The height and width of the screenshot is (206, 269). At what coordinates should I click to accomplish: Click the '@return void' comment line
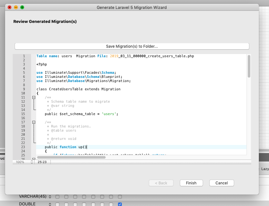tap(64, 139)
